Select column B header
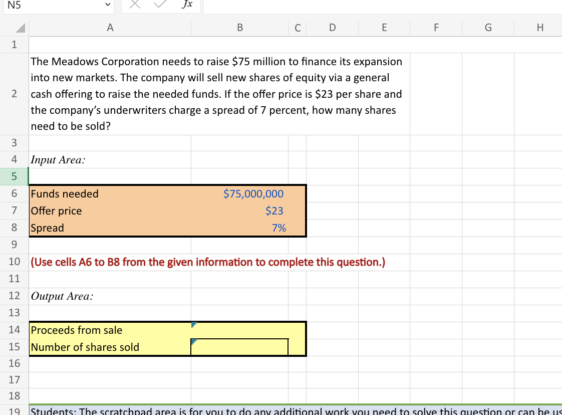The image size is (562, 415). pos(240,28)
